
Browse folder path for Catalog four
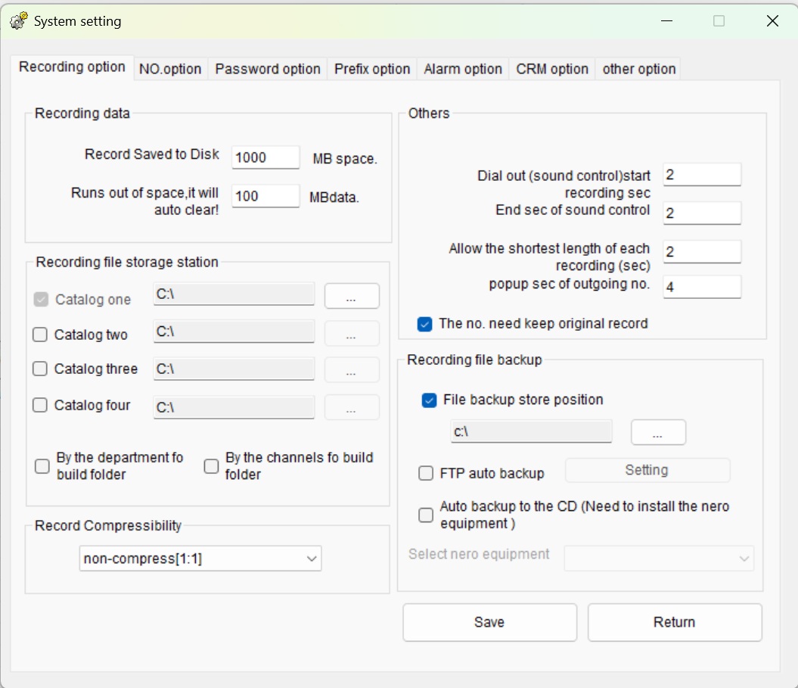[x=351, y=407]
